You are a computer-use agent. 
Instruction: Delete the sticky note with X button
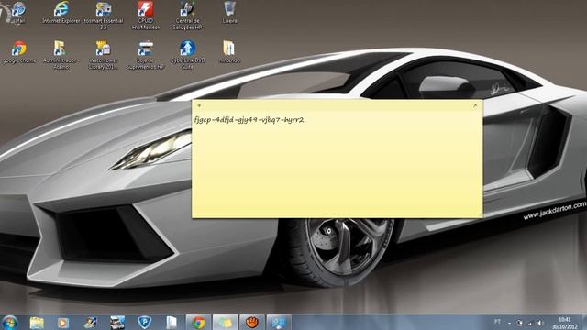(475, 105)
